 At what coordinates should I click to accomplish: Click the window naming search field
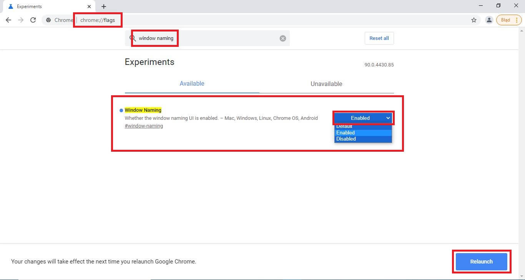tap(208, 38)
